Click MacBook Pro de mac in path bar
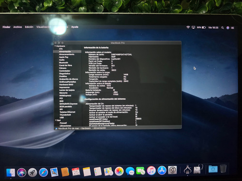The height and width of the screenshot is (181, 242). [x=69, y=128]
